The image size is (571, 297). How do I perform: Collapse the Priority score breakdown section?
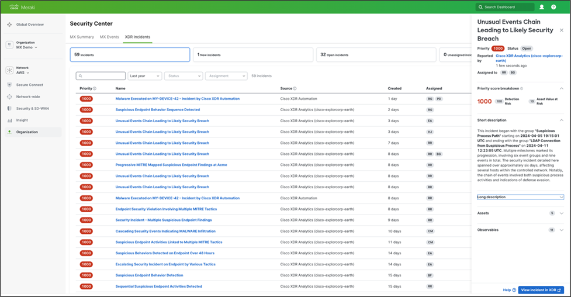point(562,88)
